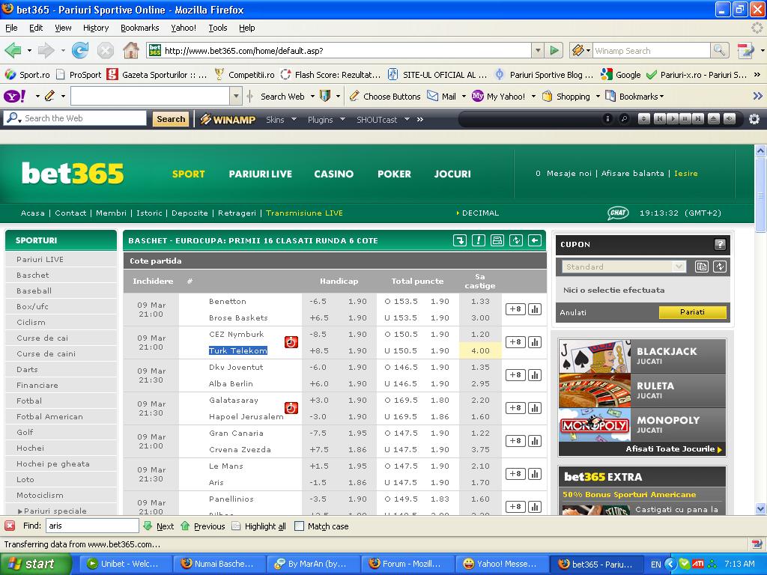
Task: Click the Winamp volume speaker button
Action: [x=730, y=119]
